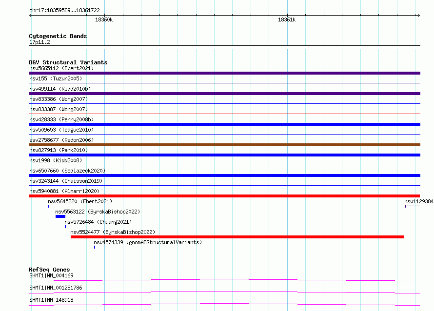Click the tiny blue marker under nsv5645220
434x311 pixels.
coord(49,206)
